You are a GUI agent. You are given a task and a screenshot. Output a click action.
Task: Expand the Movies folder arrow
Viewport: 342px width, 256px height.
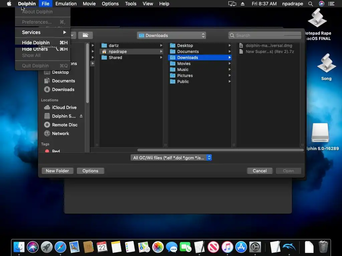(230, 63)
